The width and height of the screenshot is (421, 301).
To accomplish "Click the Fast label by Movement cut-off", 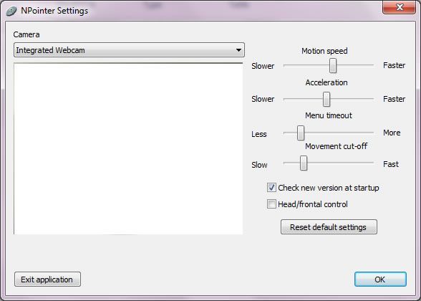I will click(x=391, y=164).
